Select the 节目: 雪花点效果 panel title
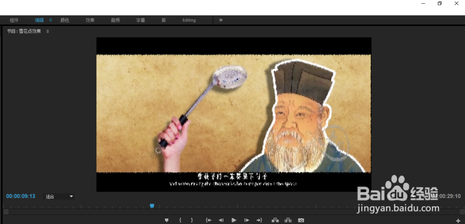 (x=24, y=31)
